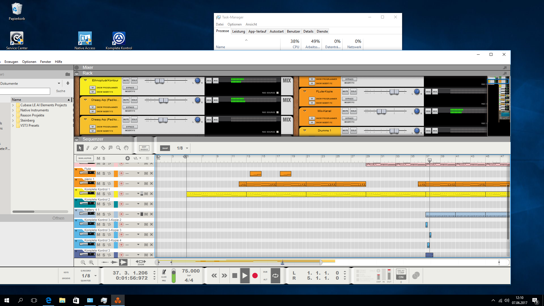Select the largest waveform zoom mode icon

(123, 262)
